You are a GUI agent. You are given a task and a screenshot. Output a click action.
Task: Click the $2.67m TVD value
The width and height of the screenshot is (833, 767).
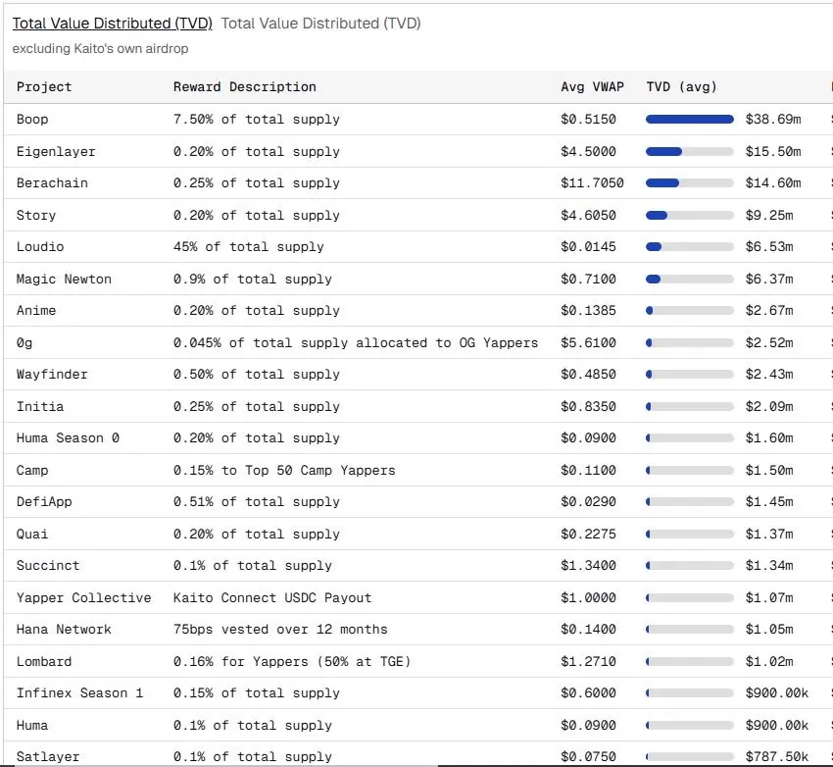[769, 311]
